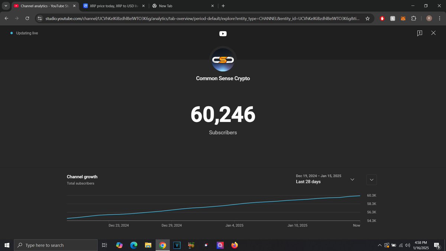Click the AdBlock extension icon
The width and height of the screenshot is (446, 251).
[382, 18]
